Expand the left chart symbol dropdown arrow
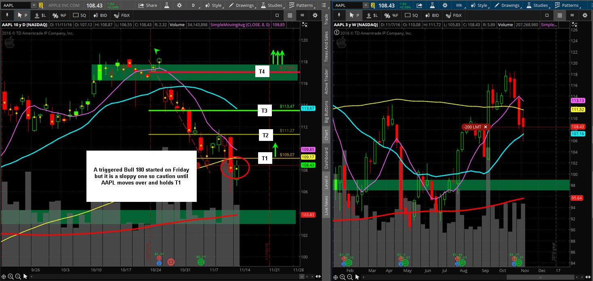Viewport: 593px width, 281px height. coord(34,5)
